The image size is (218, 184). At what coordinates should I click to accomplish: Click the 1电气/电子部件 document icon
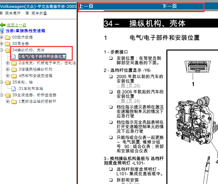14,57
